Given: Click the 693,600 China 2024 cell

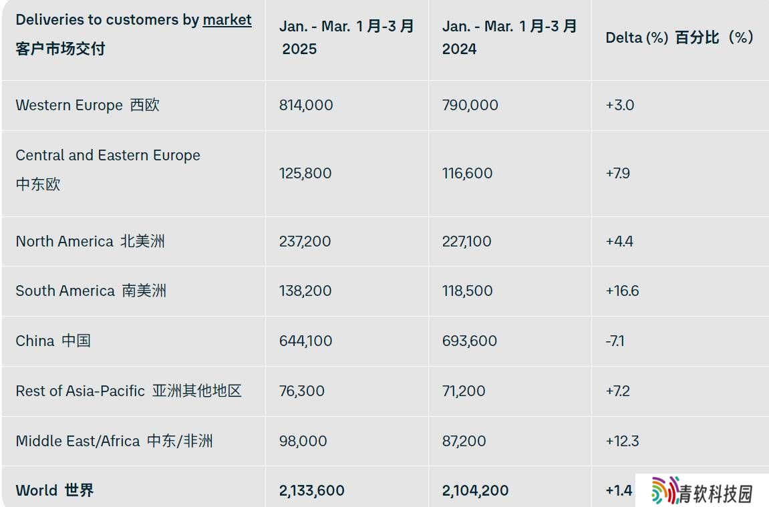Looking at the screenshot, I should 469,341.
